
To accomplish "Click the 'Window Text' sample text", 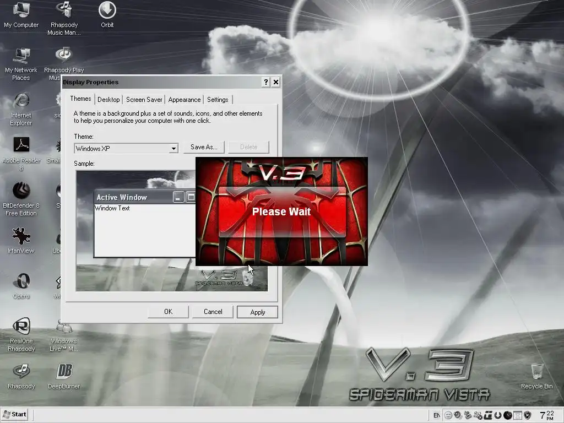I will (112, 208).
